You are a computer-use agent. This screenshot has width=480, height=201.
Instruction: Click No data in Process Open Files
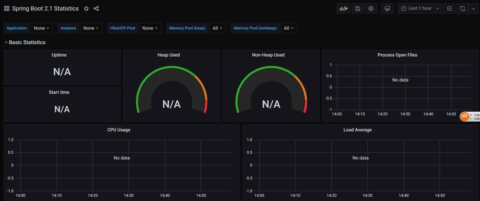400,80
